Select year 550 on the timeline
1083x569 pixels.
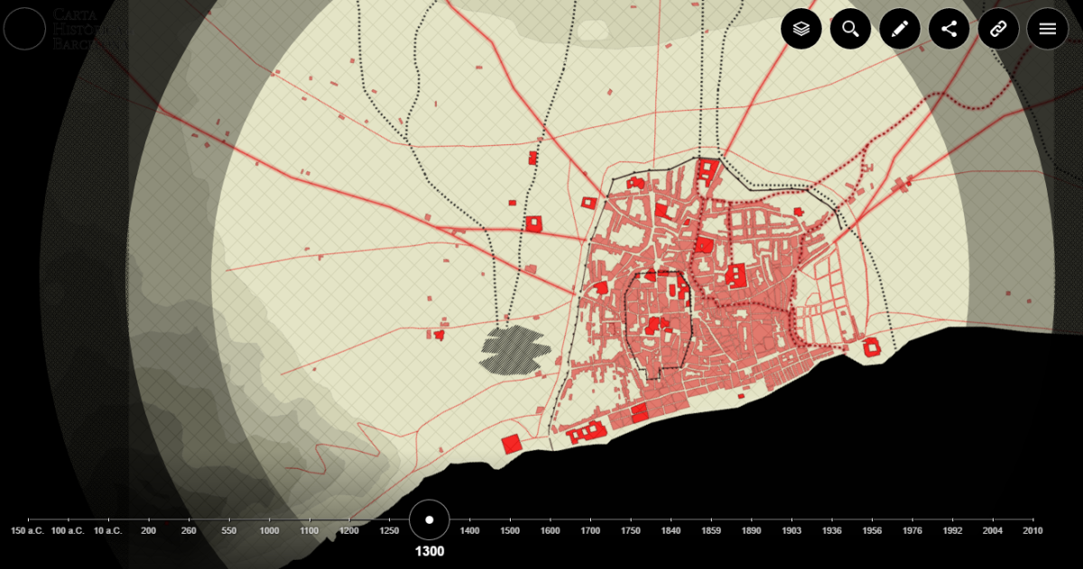pos(229,530)
